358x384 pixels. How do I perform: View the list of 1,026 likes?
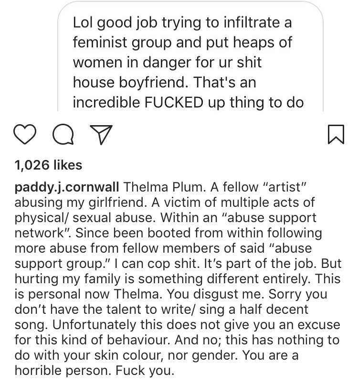(48, 165)
